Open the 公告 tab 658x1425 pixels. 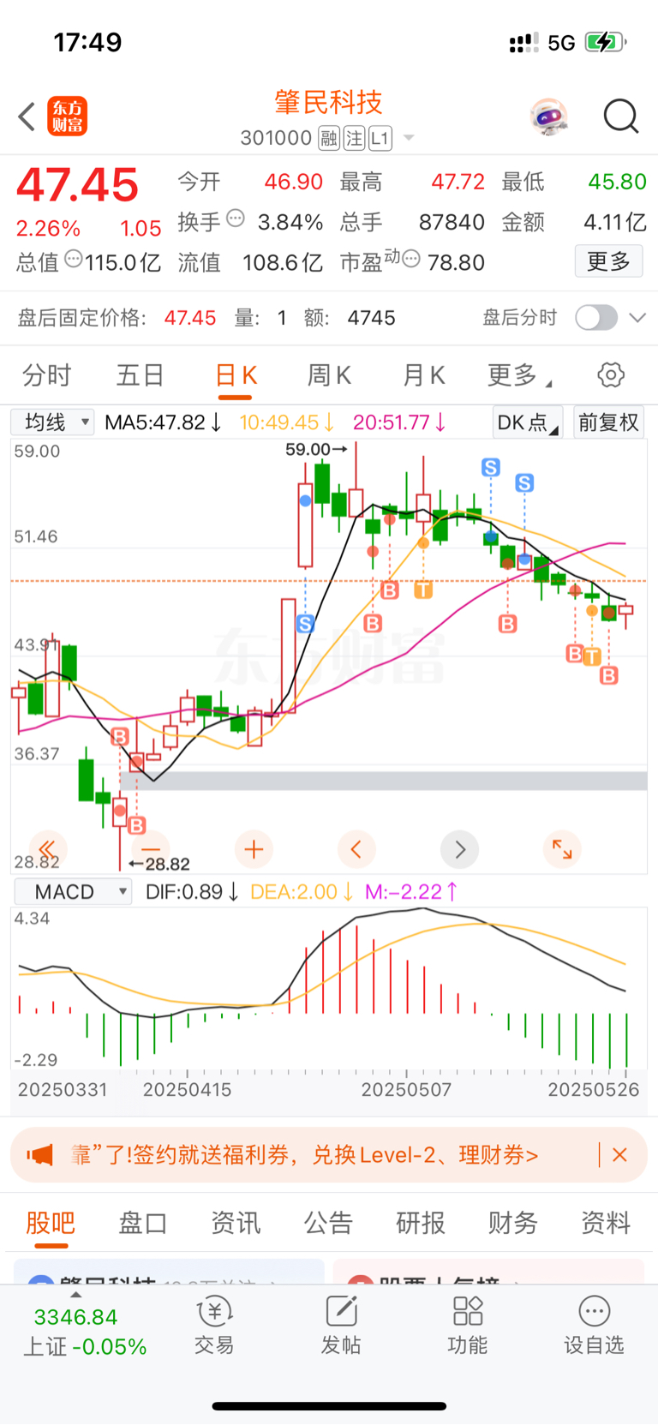click(x=328, y=1223)
